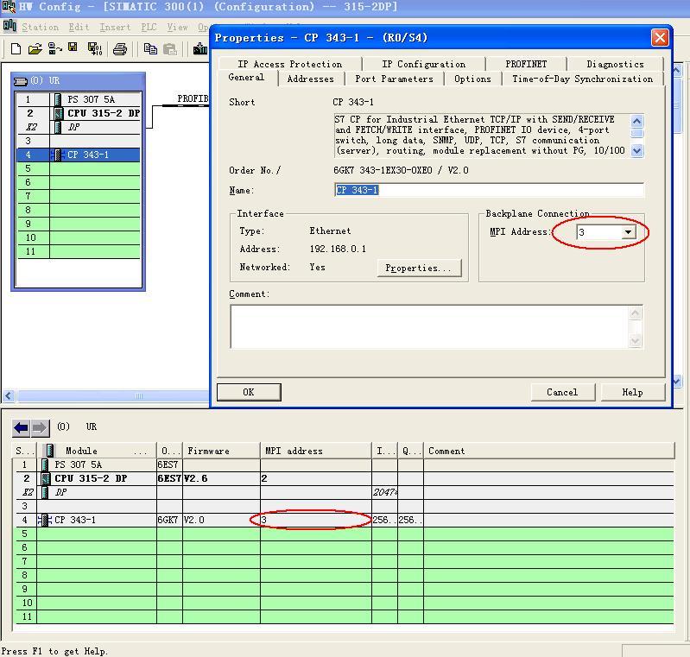Click the Open ONLINE station toolbar icon
690x657 pixels.
click(x=54, y=48)
